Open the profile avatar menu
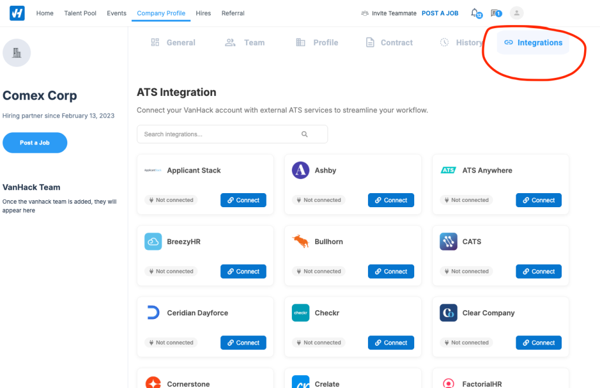 [516, 13]
